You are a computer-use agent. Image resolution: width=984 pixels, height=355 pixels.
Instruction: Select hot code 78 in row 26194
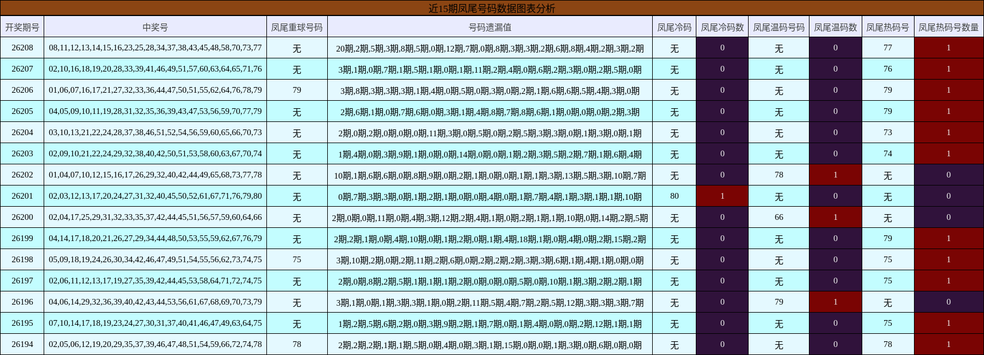click(888, 345)
